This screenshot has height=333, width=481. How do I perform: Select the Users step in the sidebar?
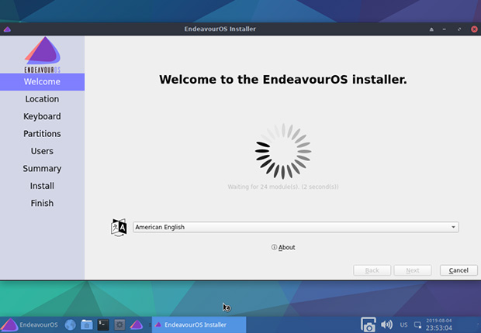click(43, 151)
